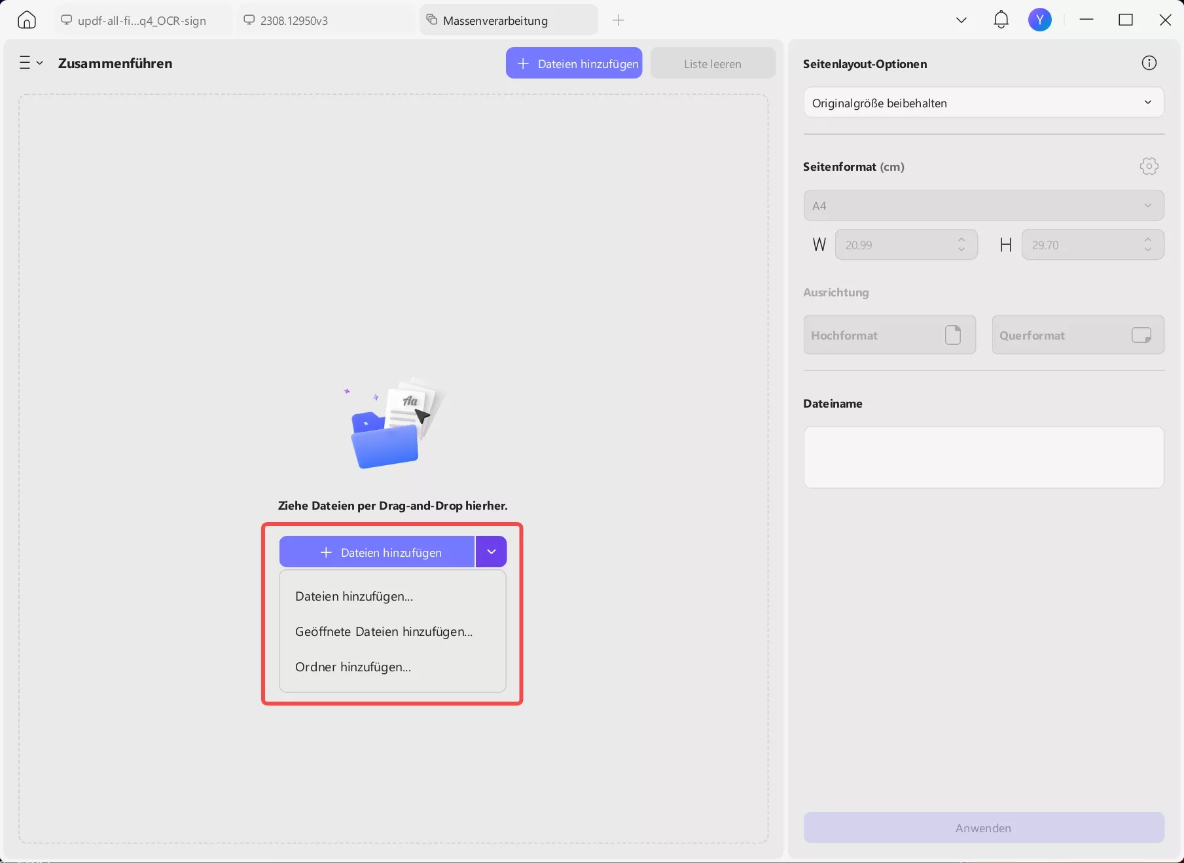Show info about page layout options
This screenshot has width=1184, height=863.
pyautogui.click(x=1149, y=63)
